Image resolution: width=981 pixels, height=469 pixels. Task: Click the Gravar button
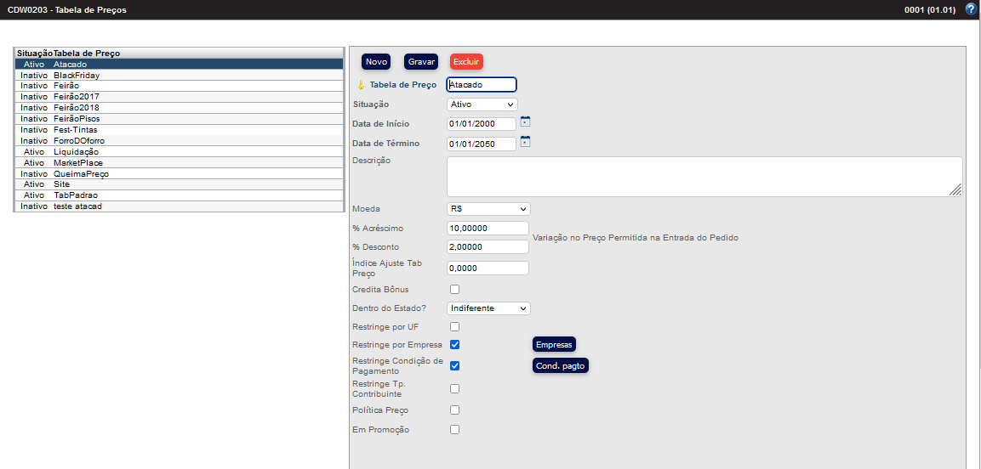click(x=421, y=62)
